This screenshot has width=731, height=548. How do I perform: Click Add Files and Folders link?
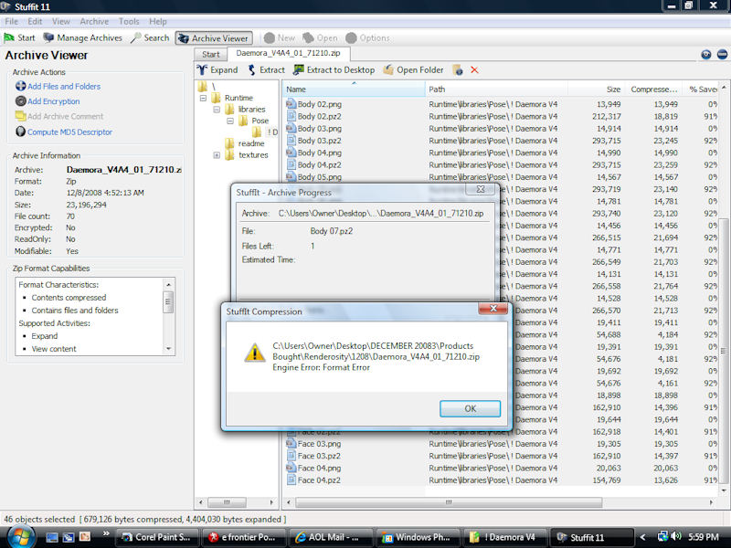(x=64, y=86)
